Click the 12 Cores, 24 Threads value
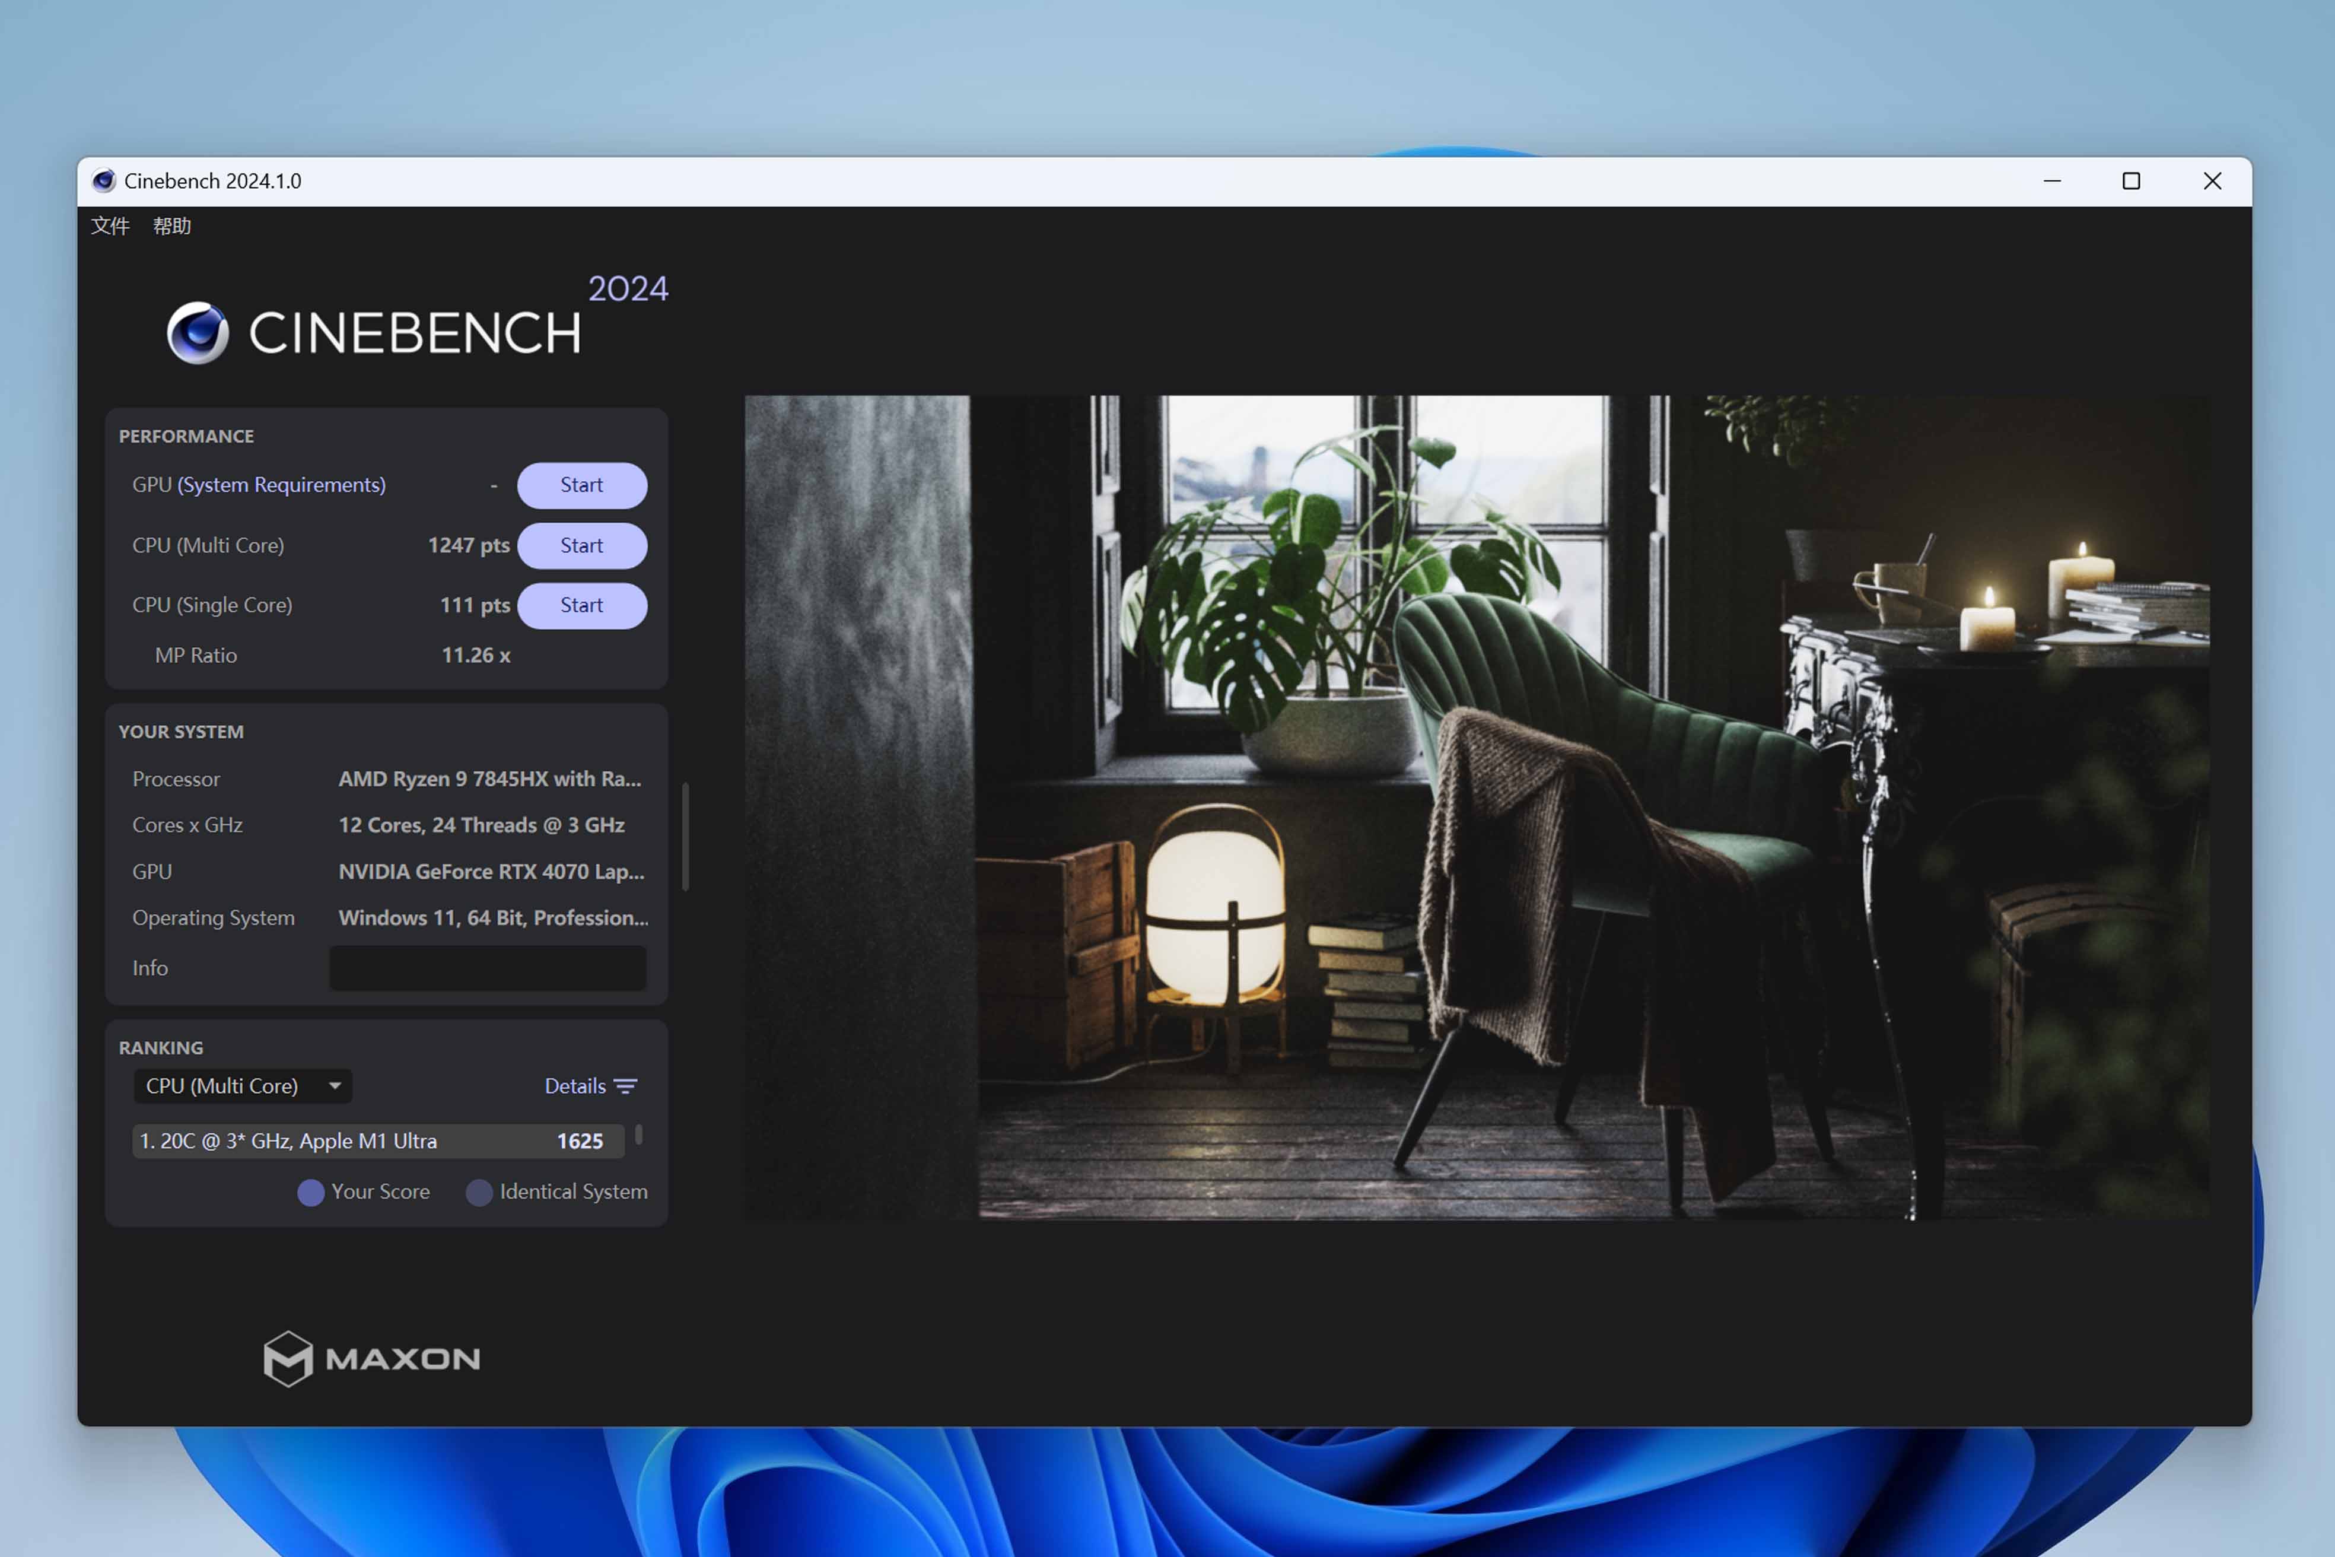This screenshot has height=1557, width=2335. (x=482, y=825)
